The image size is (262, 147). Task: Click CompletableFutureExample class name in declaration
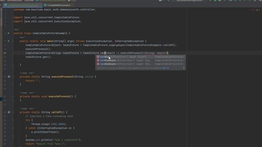pos(50,33)
